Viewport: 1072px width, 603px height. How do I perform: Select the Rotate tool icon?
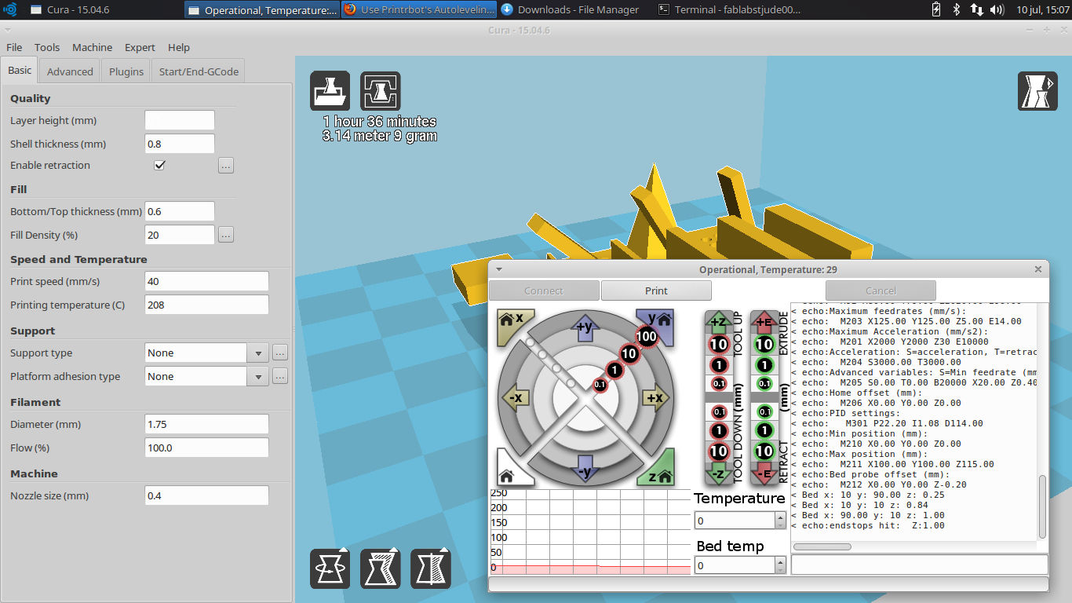330,568
